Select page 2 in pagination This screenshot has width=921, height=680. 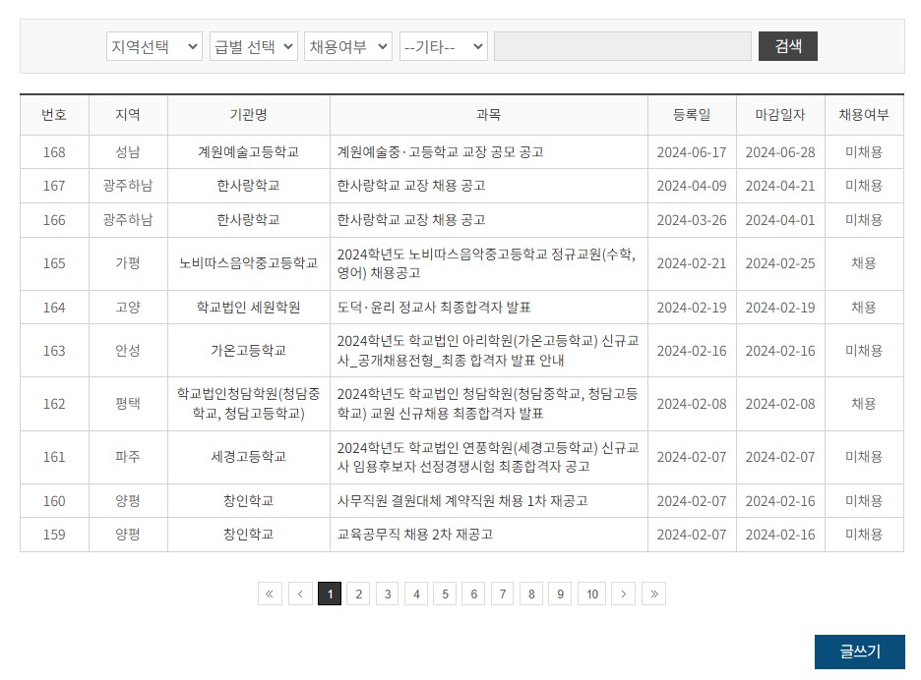click(x=358, y=594)
